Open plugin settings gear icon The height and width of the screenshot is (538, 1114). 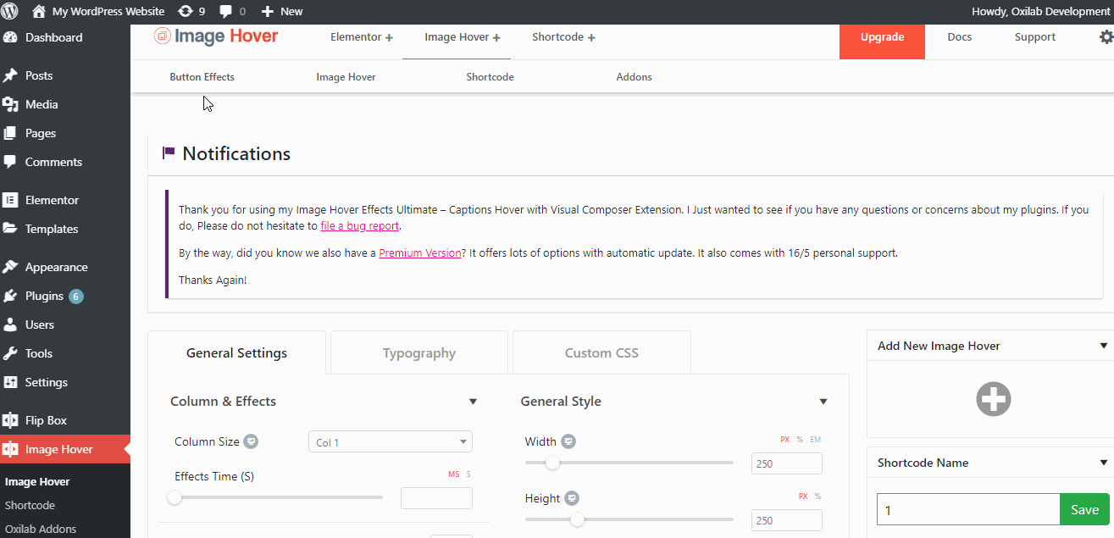[x=1106, y=37]
